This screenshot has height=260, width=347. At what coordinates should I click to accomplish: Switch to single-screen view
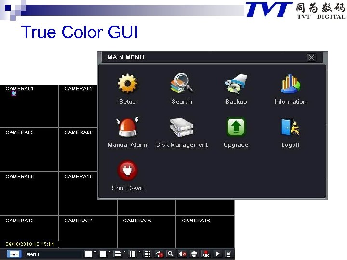(88, 254)
